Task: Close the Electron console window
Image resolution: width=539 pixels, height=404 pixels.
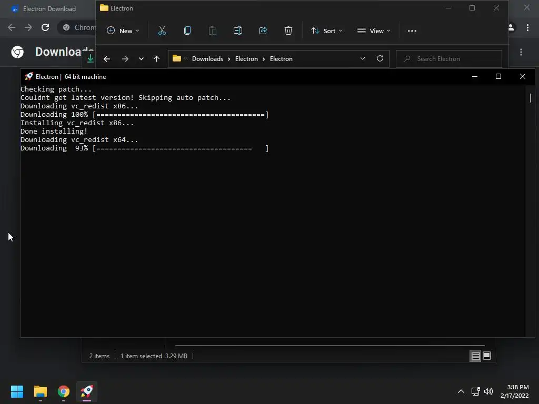Action: coord(523,76)
